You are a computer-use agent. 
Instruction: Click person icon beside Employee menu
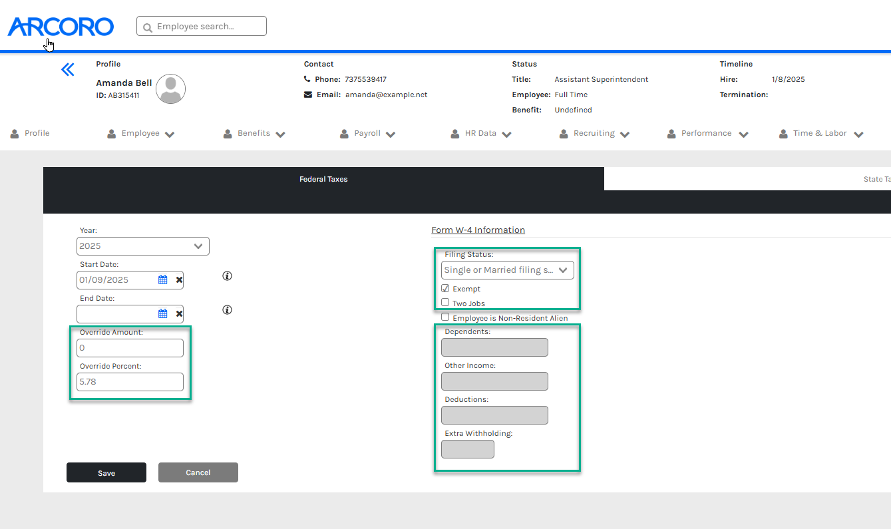tap(112, 134)
